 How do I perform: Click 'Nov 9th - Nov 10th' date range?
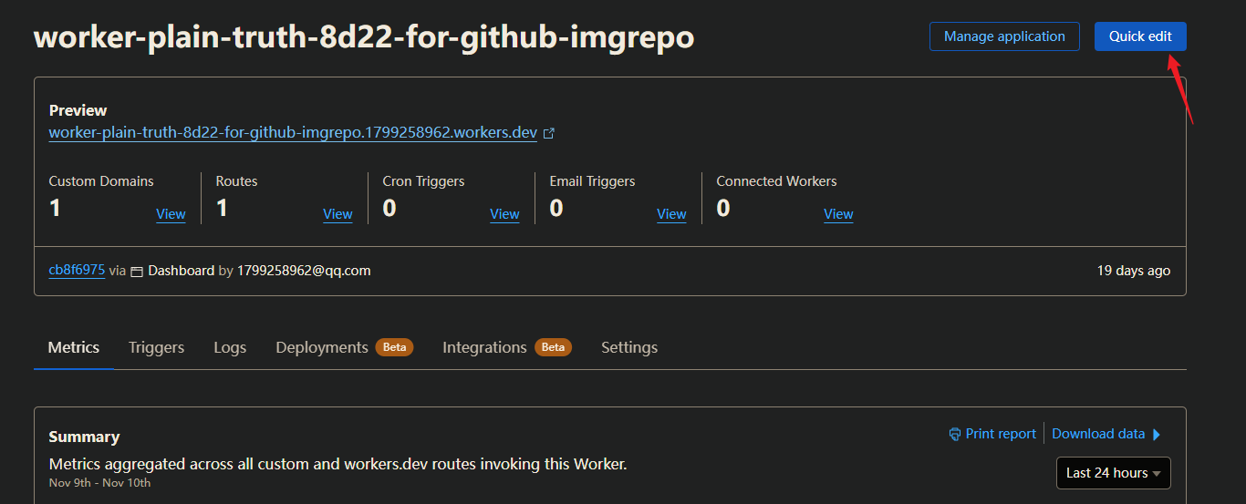click(99, 483)
